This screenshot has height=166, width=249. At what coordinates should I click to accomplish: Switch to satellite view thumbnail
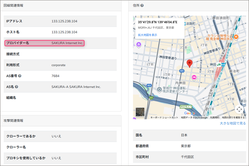tap(140, 112)
